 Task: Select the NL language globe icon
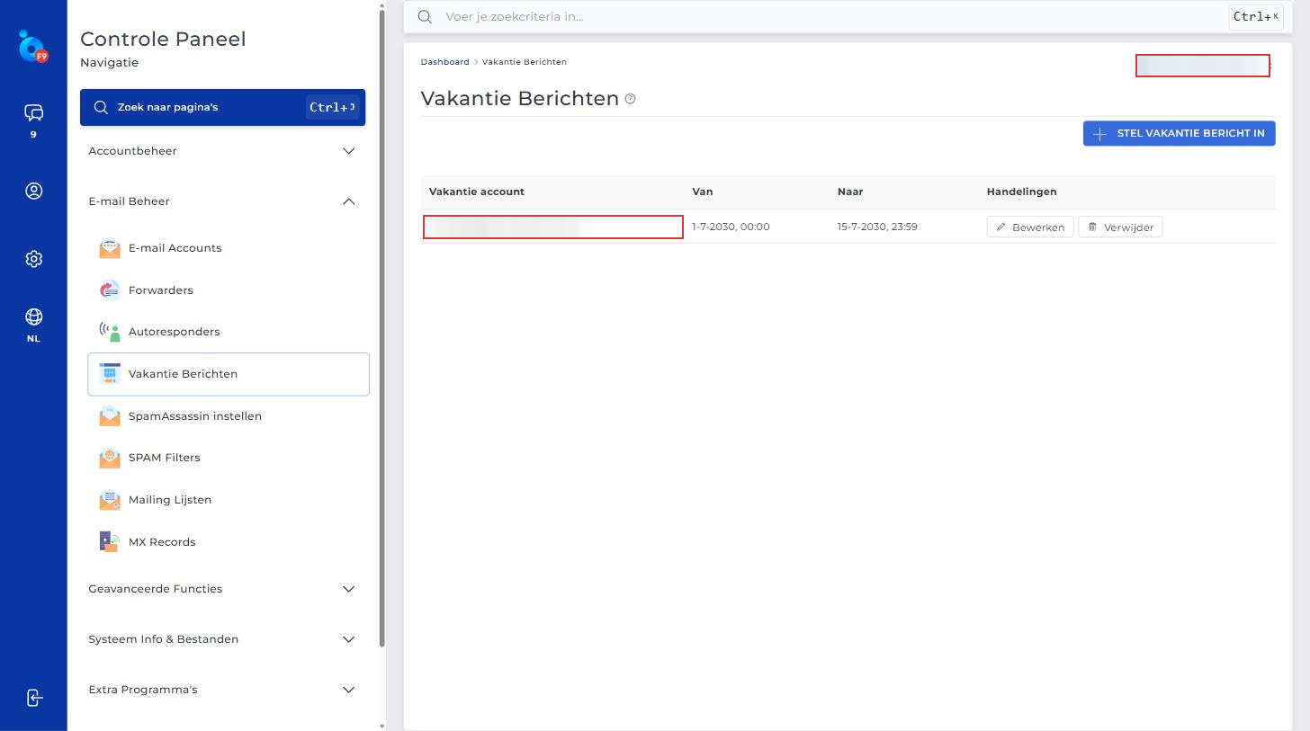[33, 316]
